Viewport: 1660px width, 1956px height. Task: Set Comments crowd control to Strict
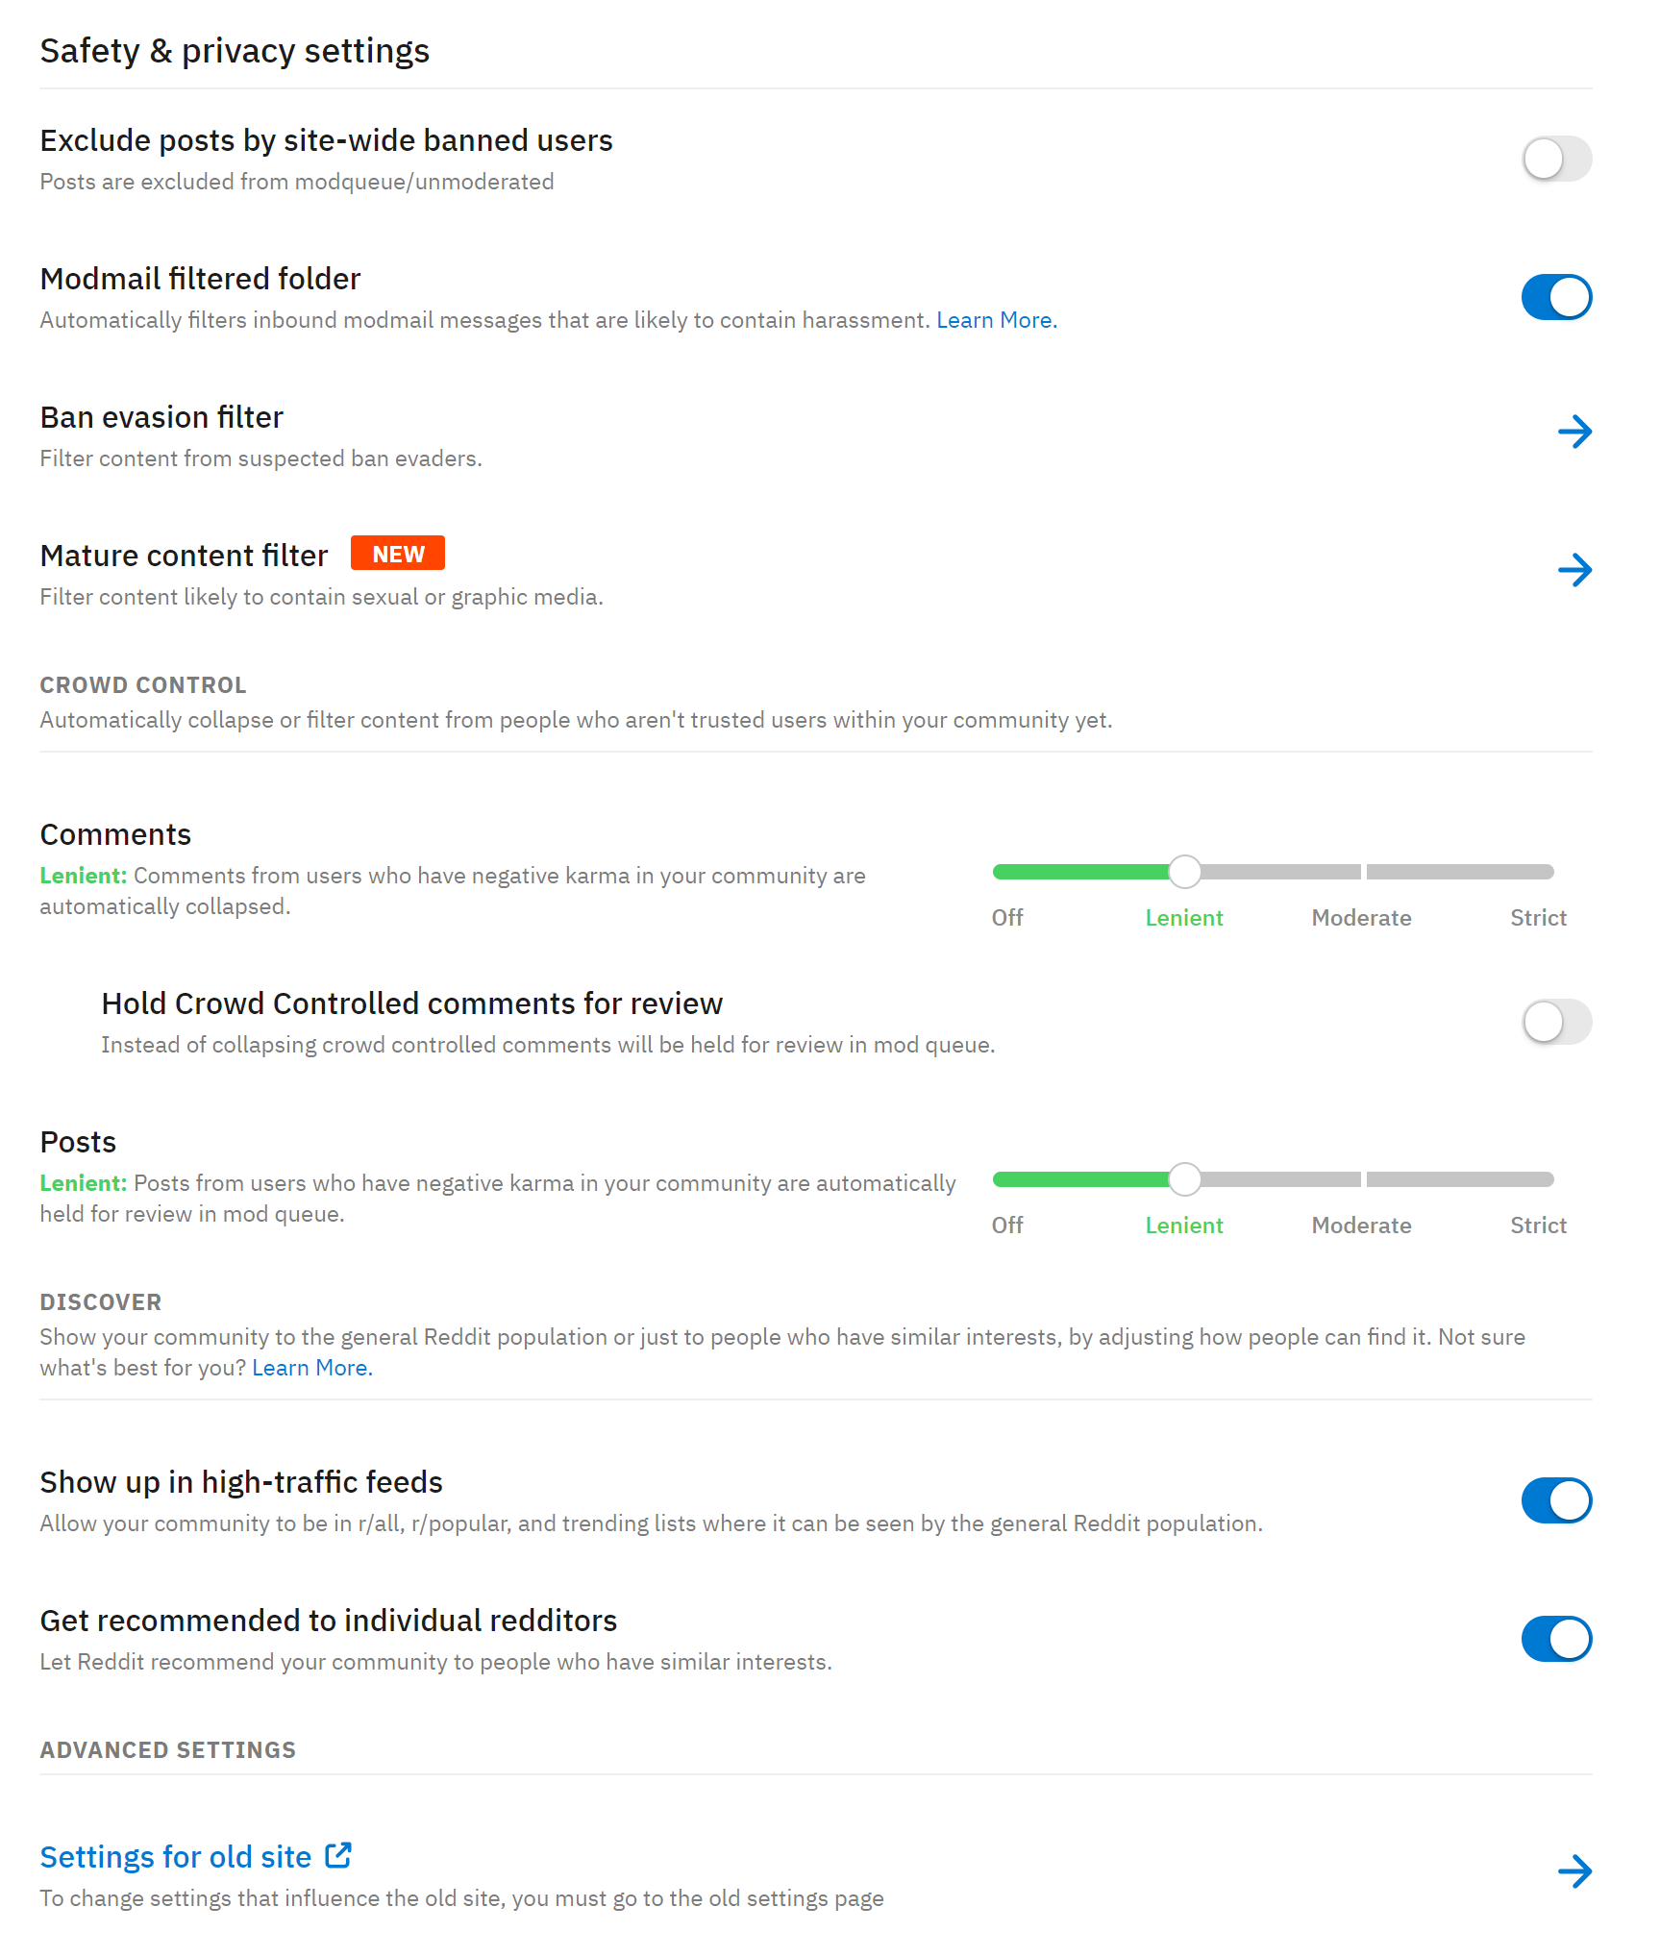[x=1539, y=917]
